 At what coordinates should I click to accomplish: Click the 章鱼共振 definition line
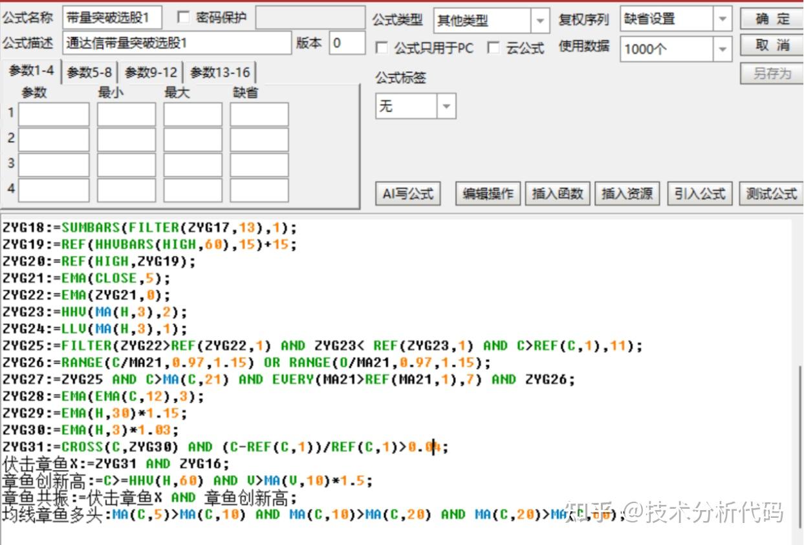coord(150,497)
